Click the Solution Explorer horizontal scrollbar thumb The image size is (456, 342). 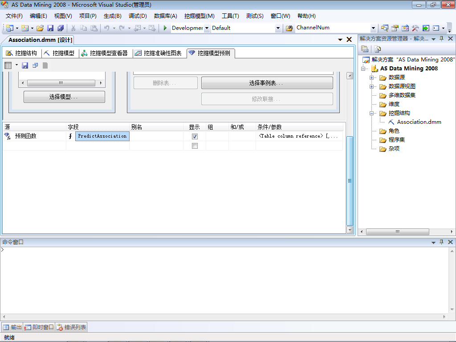[398, 232]
